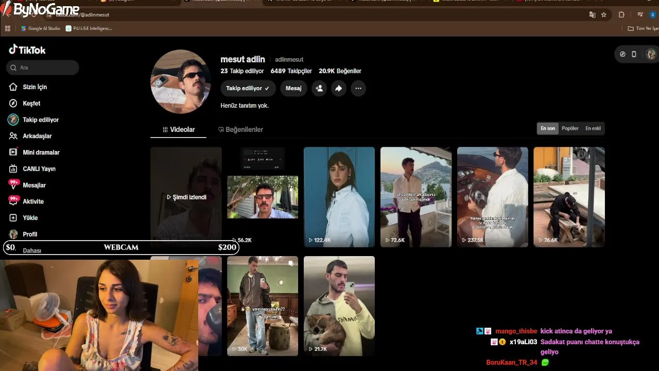This screenshot has width=659, height=371.
Task: Click the TikTok logo
Action: click(27, 50)
